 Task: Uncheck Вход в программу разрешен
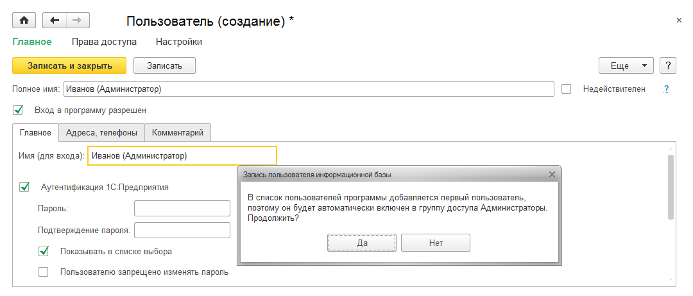[x=18, y=110]
